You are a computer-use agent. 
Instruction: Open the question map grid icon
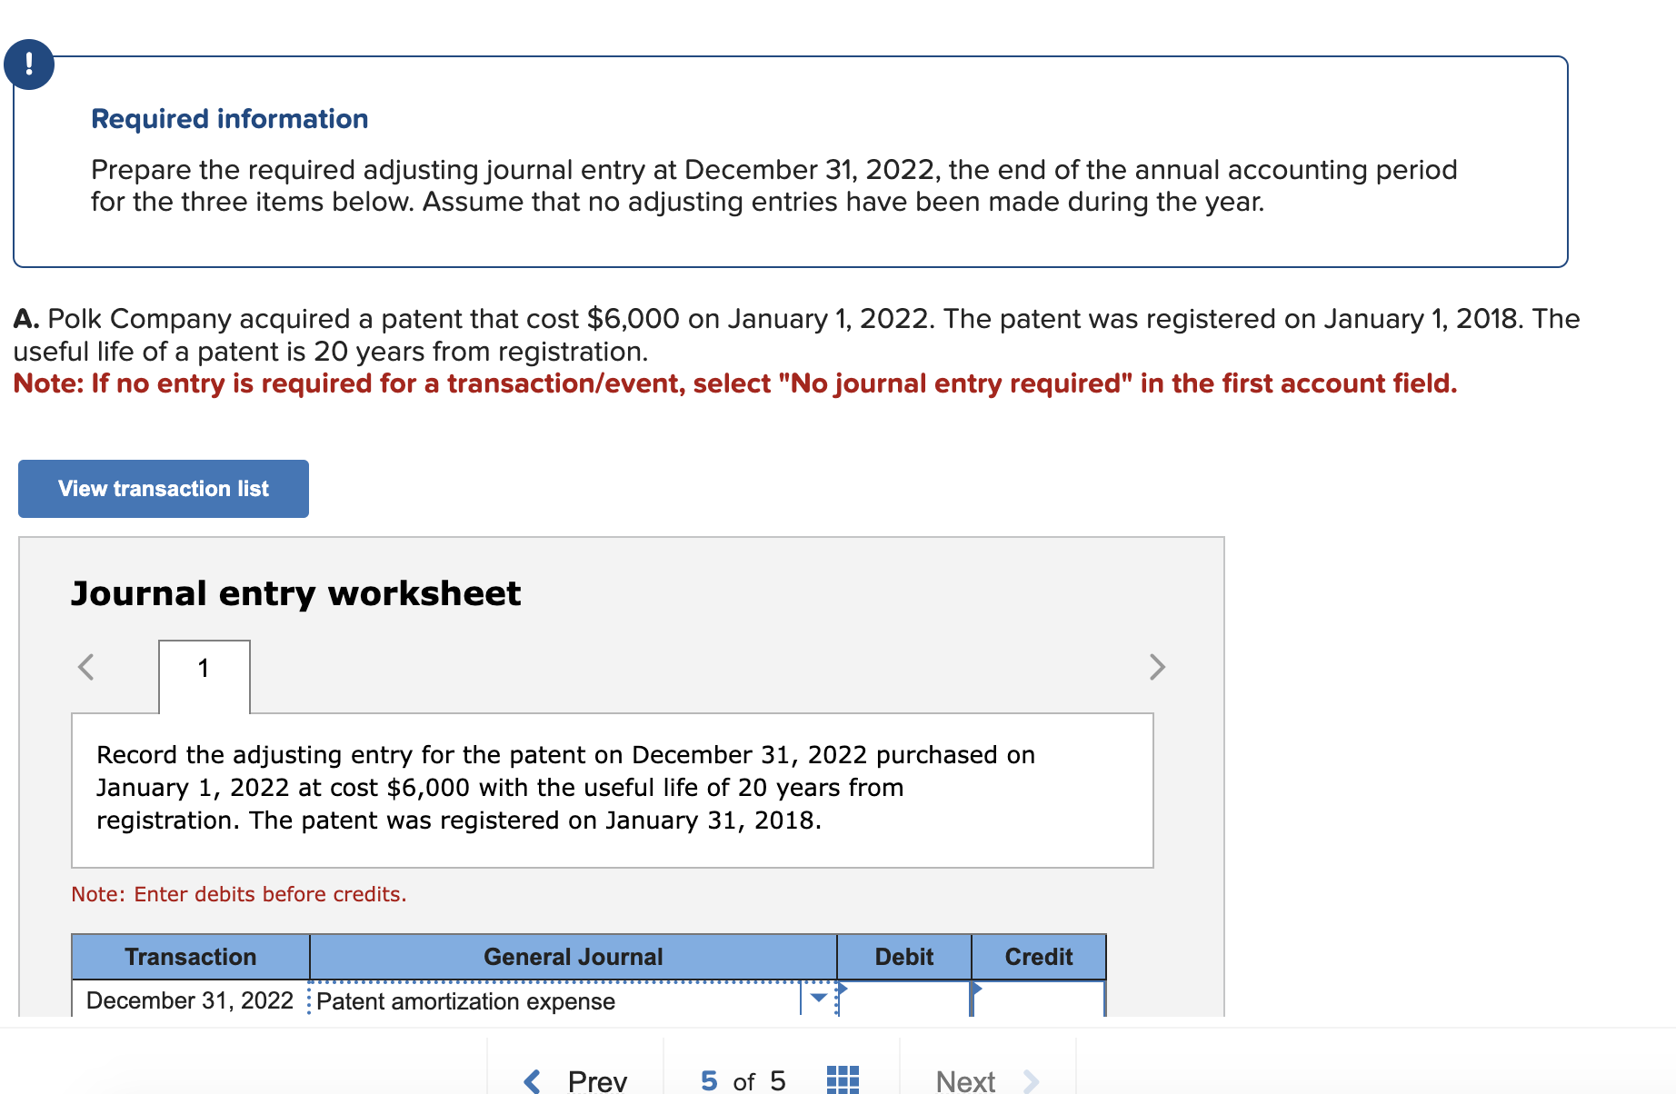843,1079
